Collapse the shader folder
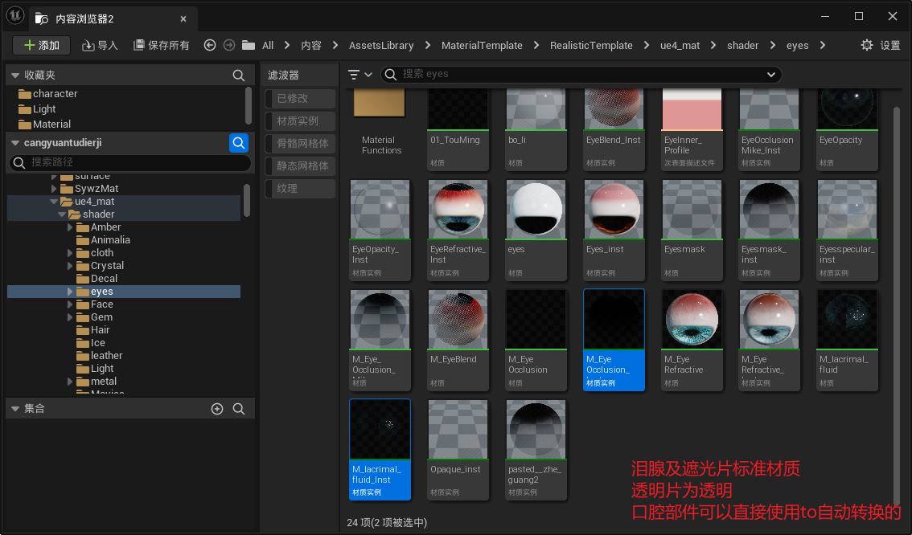912x535 pixels. [x=62, y=214]
